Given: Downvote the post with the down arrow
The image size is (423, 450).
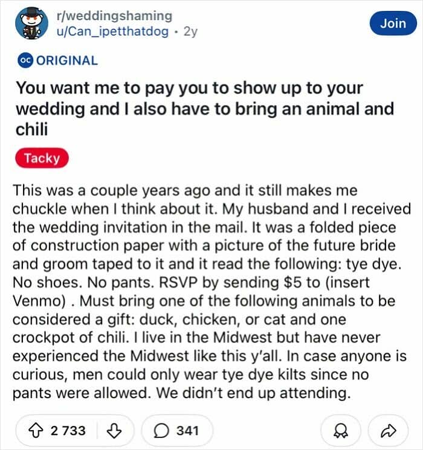Looking at the screenshot, I should pos(114,431).
